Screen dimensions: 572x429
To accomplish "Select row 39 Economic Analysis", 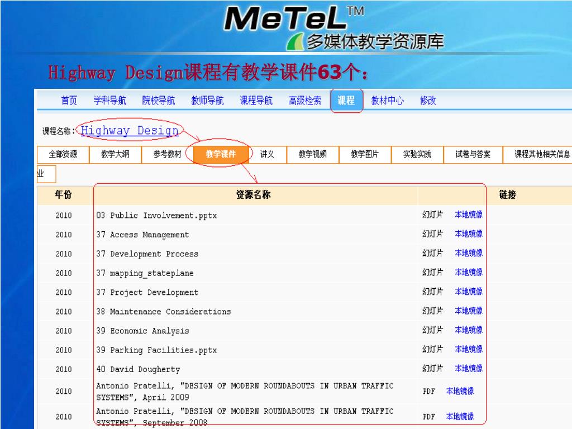I will (142, 331).
